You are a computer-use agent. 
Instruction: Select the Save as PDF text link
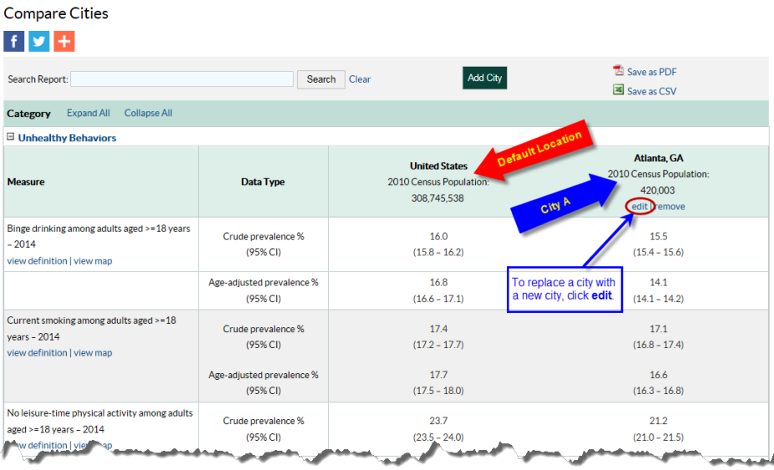[651, 72]
